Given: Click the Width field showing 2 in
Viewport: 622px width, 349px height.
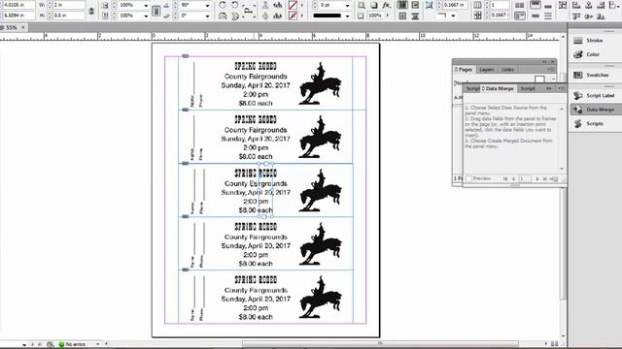Looking at the screenshot, I should point(69,5).
